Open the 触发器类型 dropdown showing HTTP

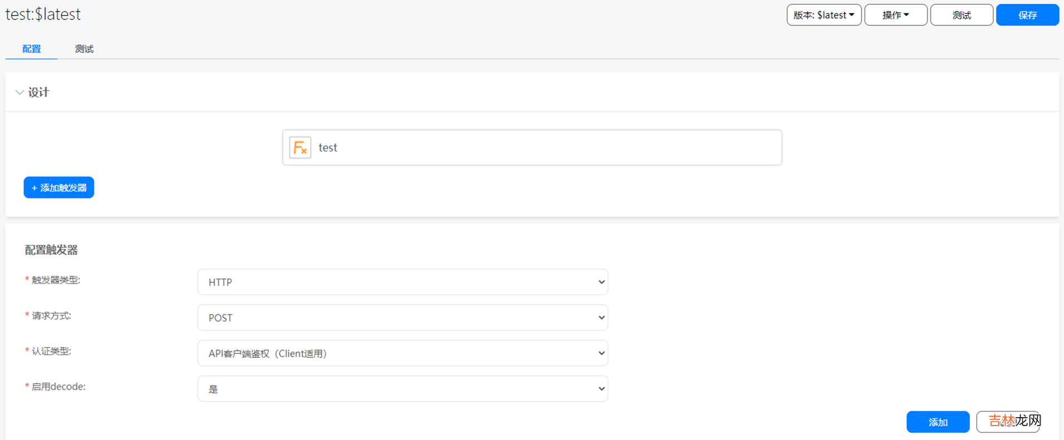tap(402, 282)
